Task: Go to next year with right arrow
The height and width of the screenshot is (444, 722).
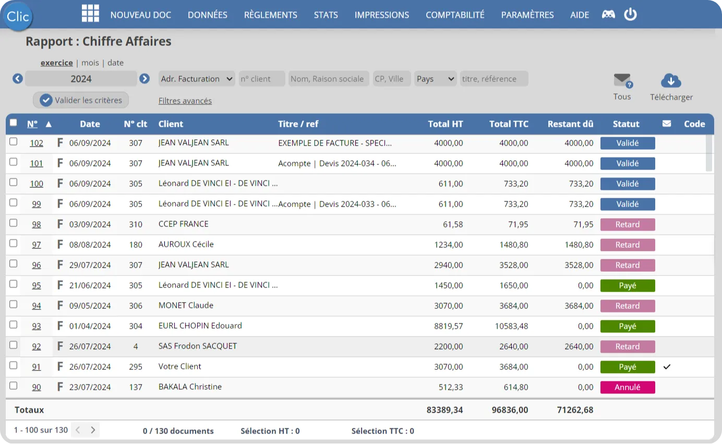Action: [145, 79]
